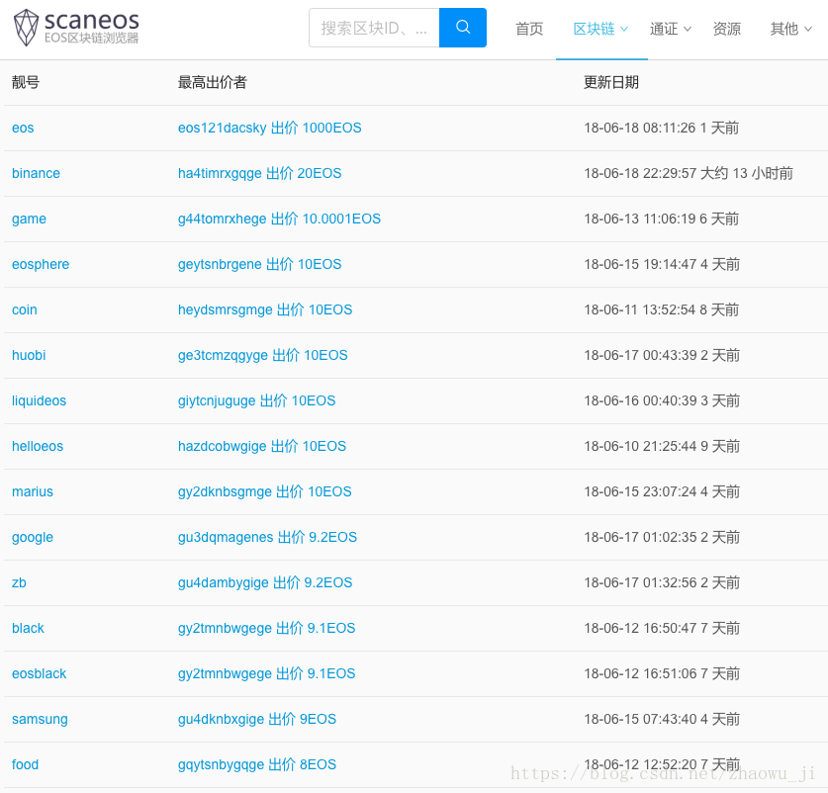Select date 18-06-17 01:32:56 2 天前
The height and width of the screenshot is (793, 828).
(x=662, y=582)
